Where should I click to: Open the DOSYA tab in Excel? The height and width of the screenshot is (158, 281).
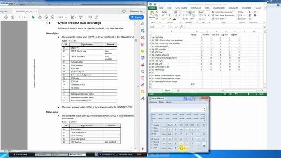coord(152,8)
